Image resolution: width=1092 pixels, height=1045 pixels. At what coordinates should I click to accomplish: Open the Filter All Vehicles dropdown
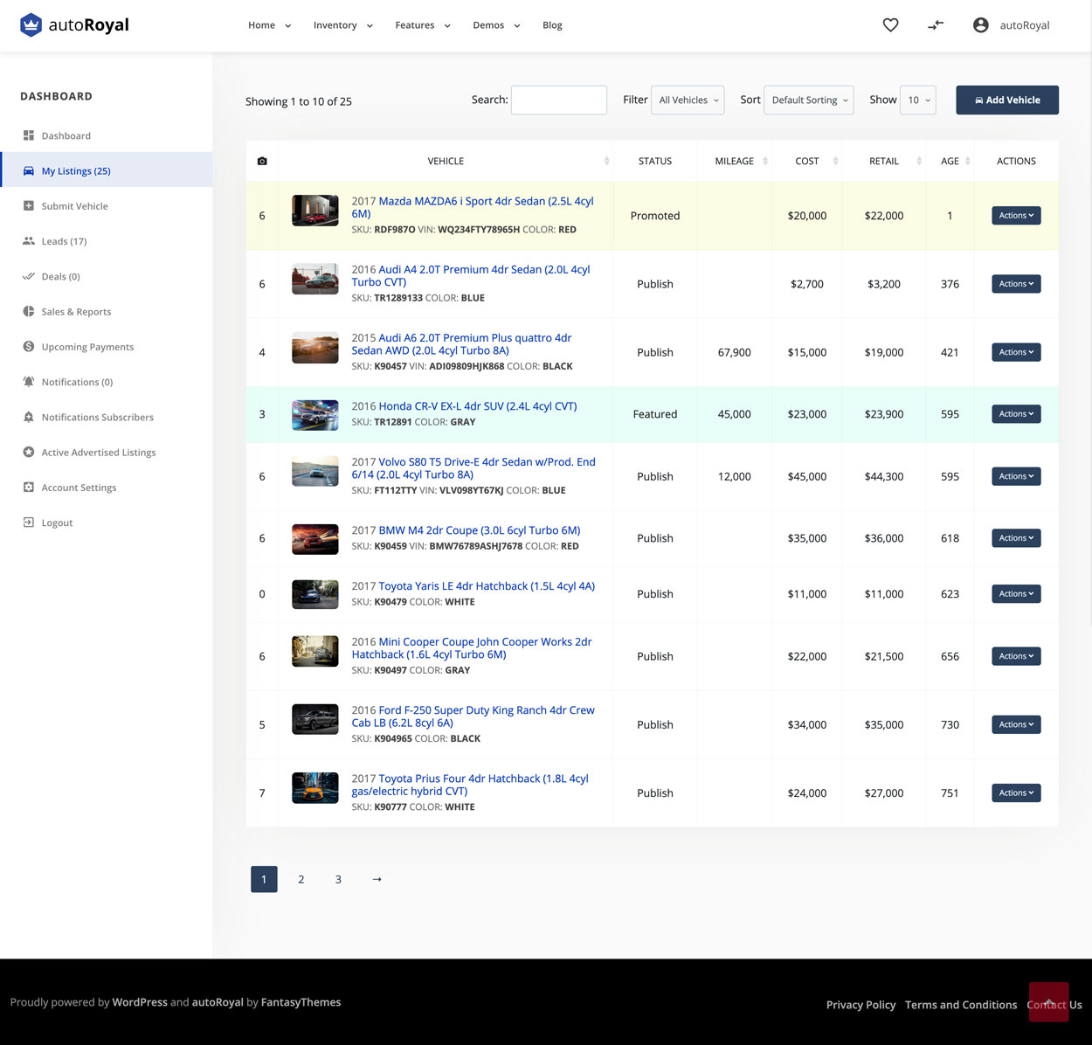click(688, 100)
